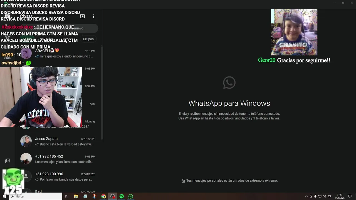Viewport: 356px width, 200px height.
Task: Open network status tray icon
Action: (x=320, y=196)
